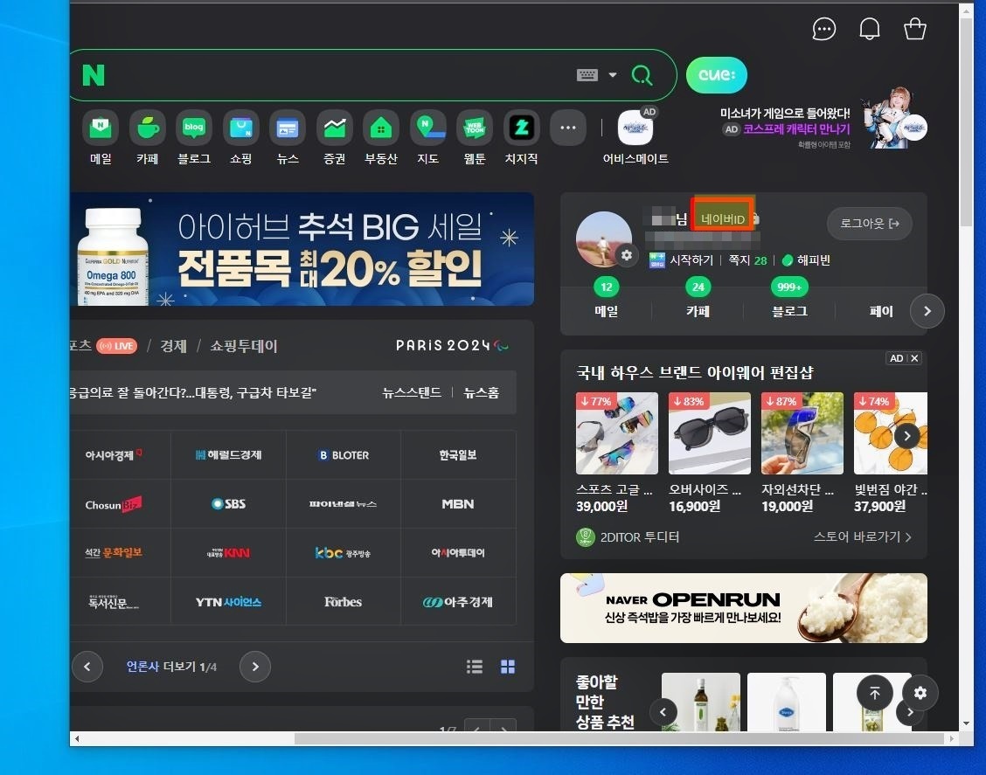Launch the Cue: AI search button
Viewport: 986px width, 775px height.
[x=716, y=75]
